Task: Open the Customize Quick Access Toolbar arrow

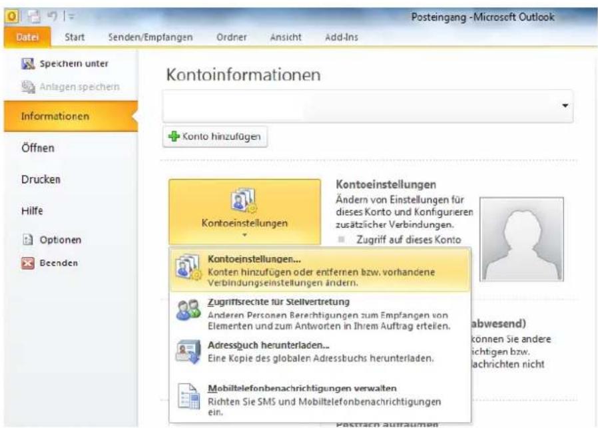Action: (x=71, y=17)
